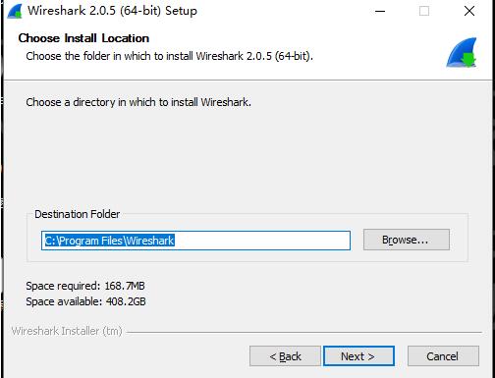Click the subtitle about choosing the install folder
This screenshot has width=495, height=378.
point(170,56)
